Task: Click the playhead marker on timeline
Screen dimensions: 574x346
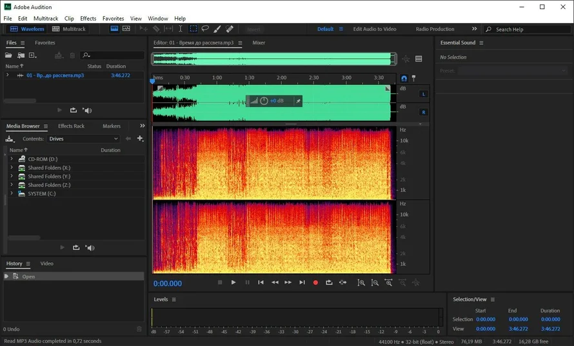Action: [x=153, y=81]
